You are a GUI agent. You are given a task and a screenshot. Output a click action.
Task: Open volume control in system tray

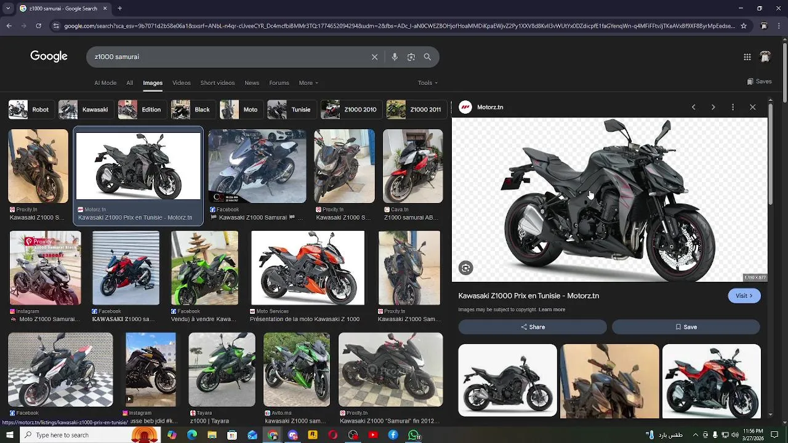point(735,435)
